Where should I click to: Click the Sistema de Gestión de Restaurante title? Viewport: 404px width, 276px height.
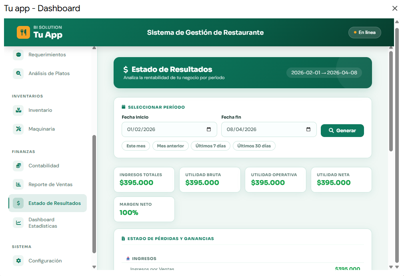tap(205, 32)
